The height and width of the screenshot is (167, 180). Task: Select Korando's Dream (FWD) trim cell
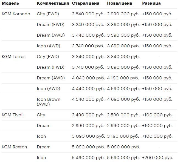50,25
